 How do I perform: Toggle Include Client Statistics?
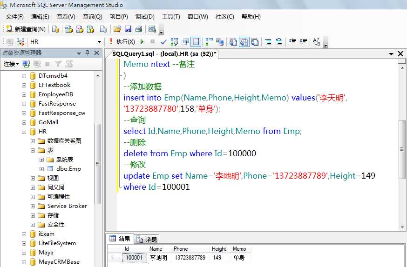(x=220, y=42)
